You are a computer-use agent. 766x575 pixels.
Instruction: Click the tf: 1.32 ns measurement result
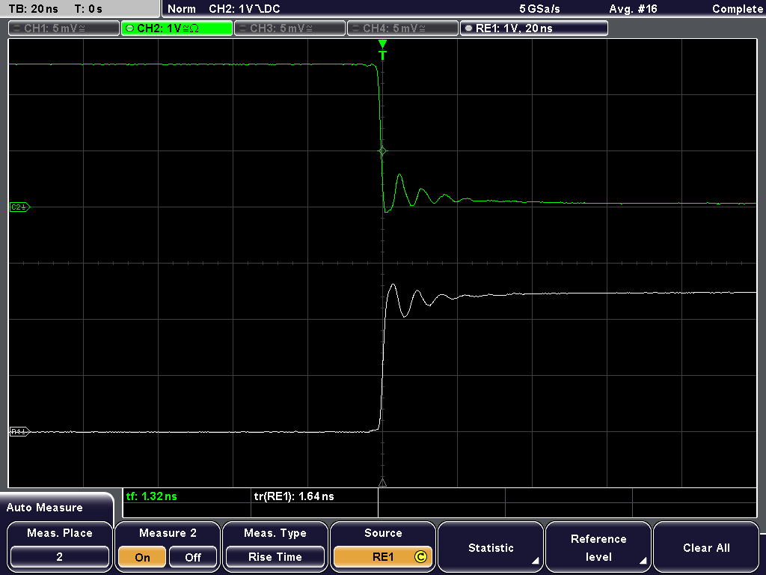coord(151,496)
